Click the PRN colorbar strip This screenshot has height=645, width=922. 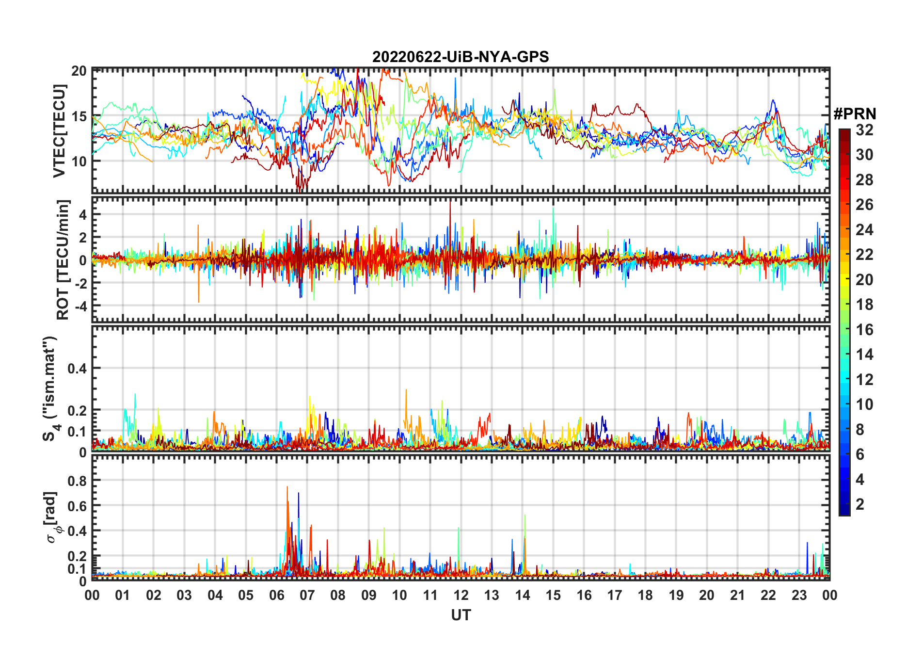(x=844, y=322)
